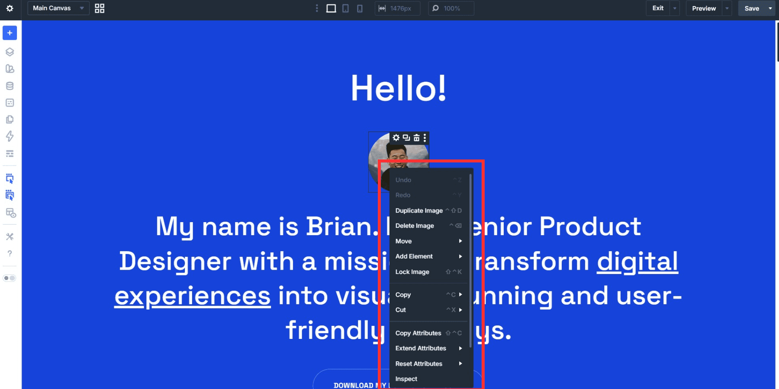The height and width of the screenshot is (389, 779).
Task: Select Duplicate Image from the context menu
Action: point(419,210)
